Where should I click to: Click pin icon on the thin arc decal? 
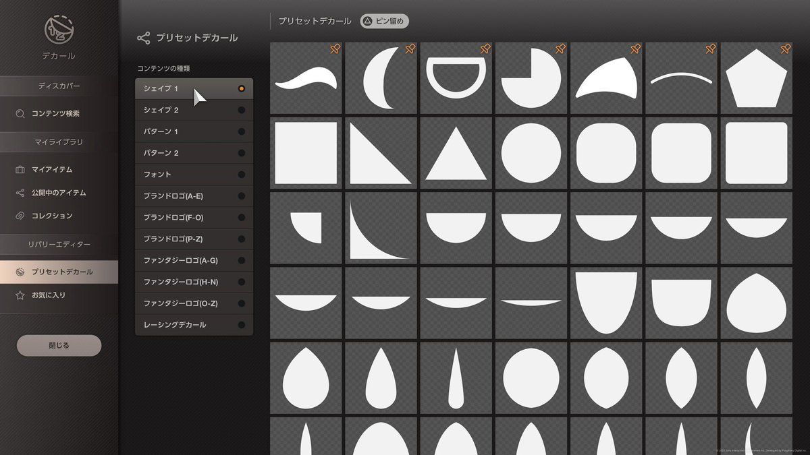(709, 49)
